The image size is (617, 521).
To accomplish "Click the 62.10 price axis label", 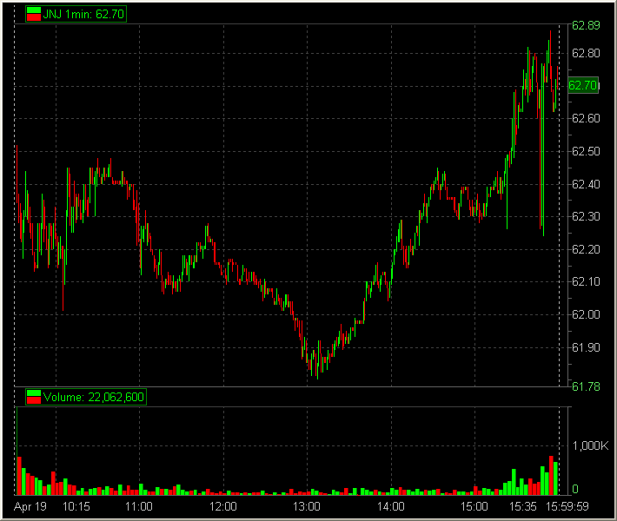I will tap(586, 281).
